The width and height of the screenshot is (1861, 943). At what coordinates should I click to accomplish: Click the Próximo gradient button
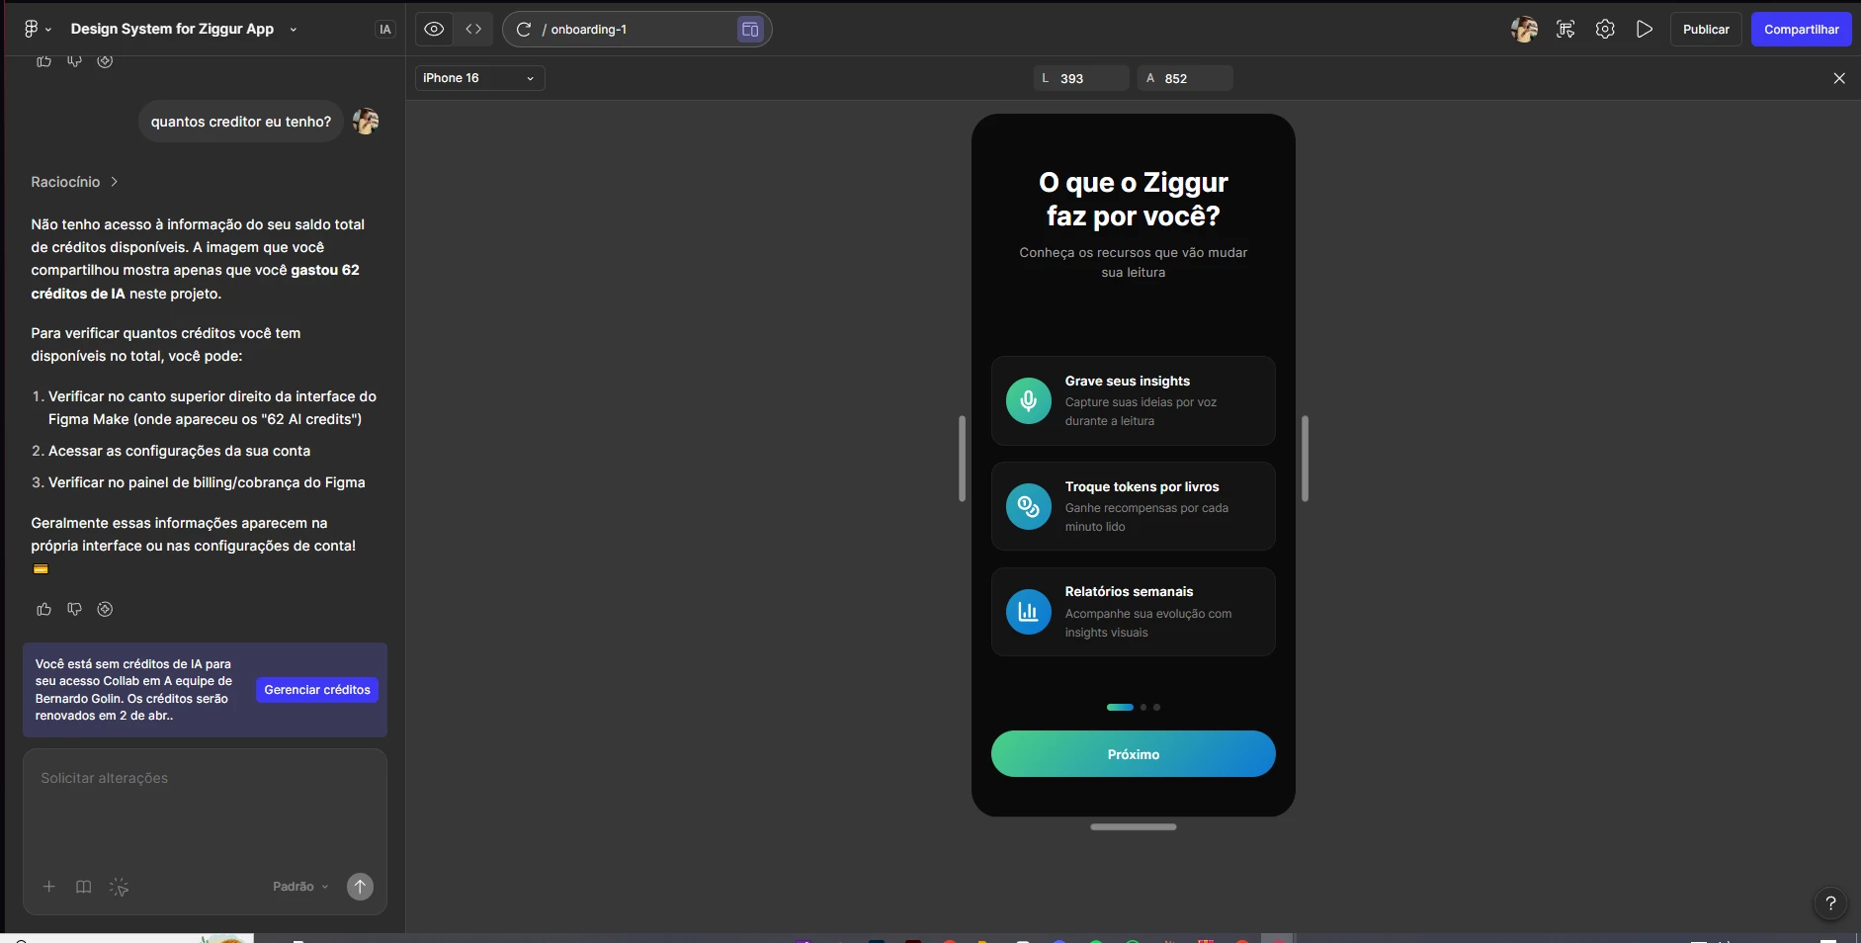[x=1133, y=754]
